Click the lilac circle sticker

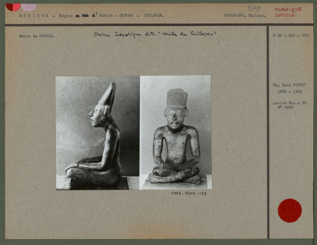coord(29,7)
